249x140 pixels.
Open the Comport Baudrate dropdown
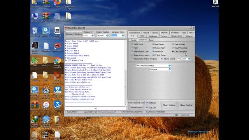coord(107,35)
